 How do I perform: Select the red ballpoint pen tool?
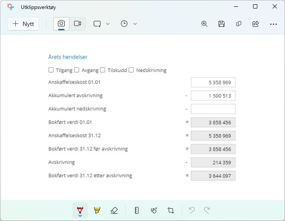pos(80,210)
